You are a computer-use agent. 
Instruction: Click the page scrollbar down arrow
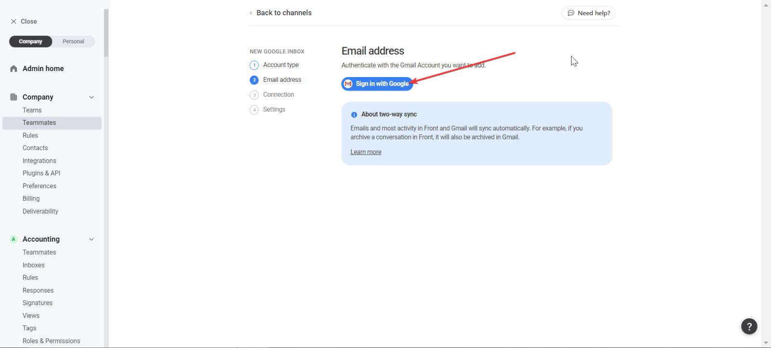(x=766, y=343)
